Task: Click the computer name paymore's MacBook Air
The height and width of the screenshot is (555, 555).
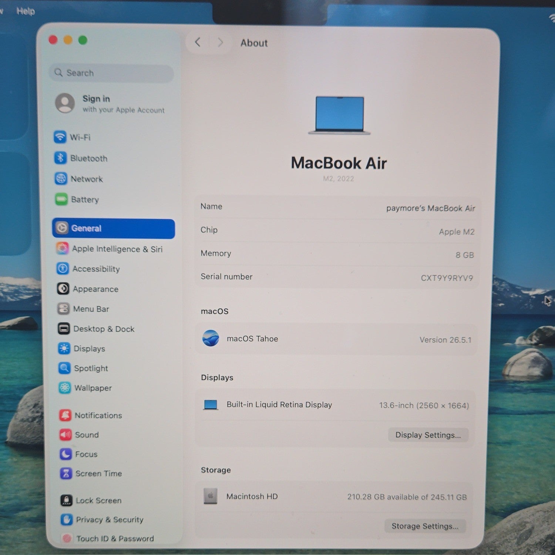Action: coord(430,208)
